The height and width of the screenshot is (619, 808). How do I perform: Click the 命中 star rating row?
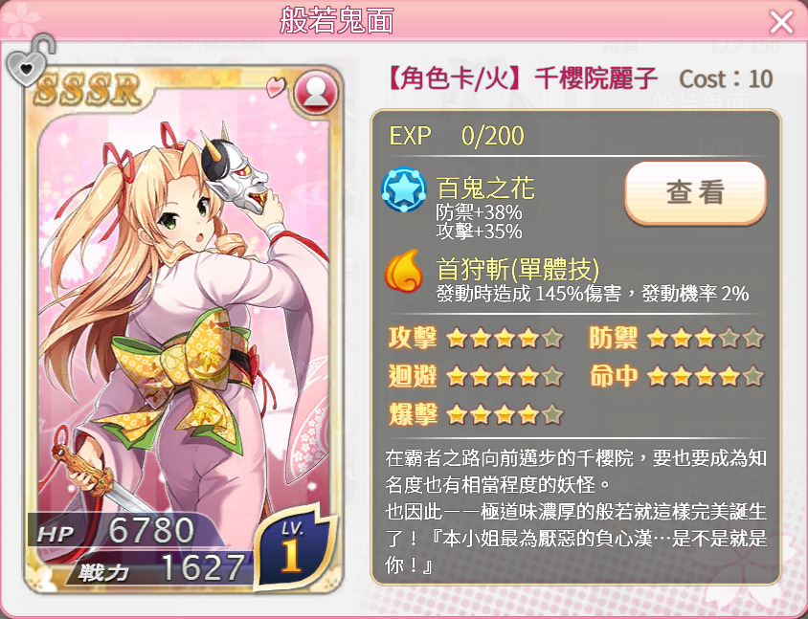(x=677, y=376)
